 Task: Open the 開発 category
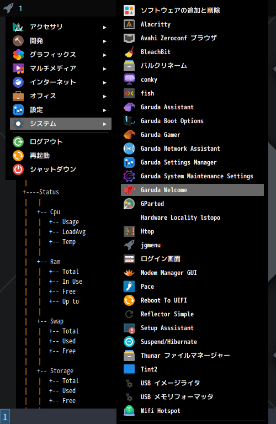pos(61,40)
